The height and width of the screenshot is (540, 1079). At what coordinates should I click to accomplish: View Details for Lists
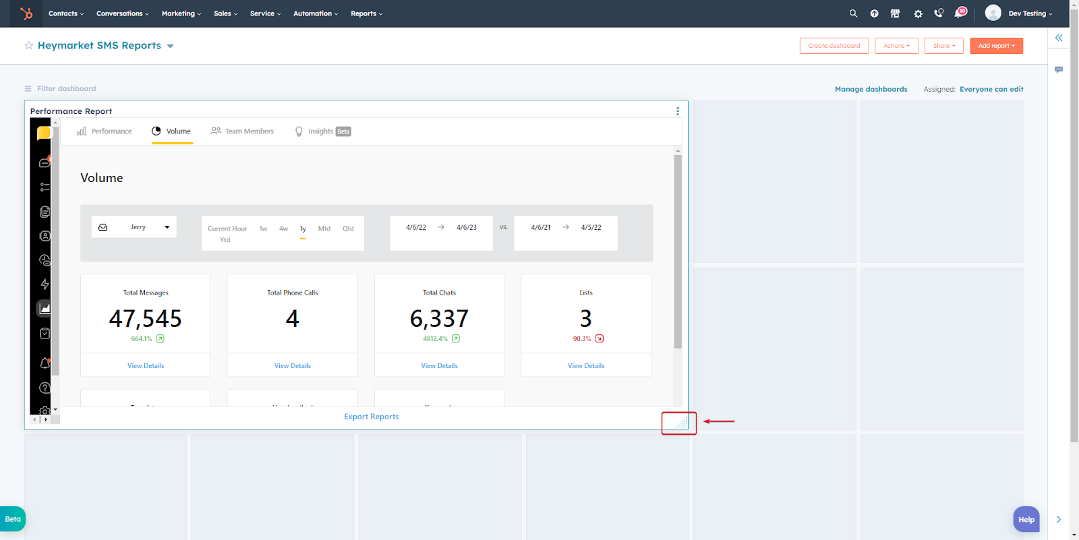point(586,366)
